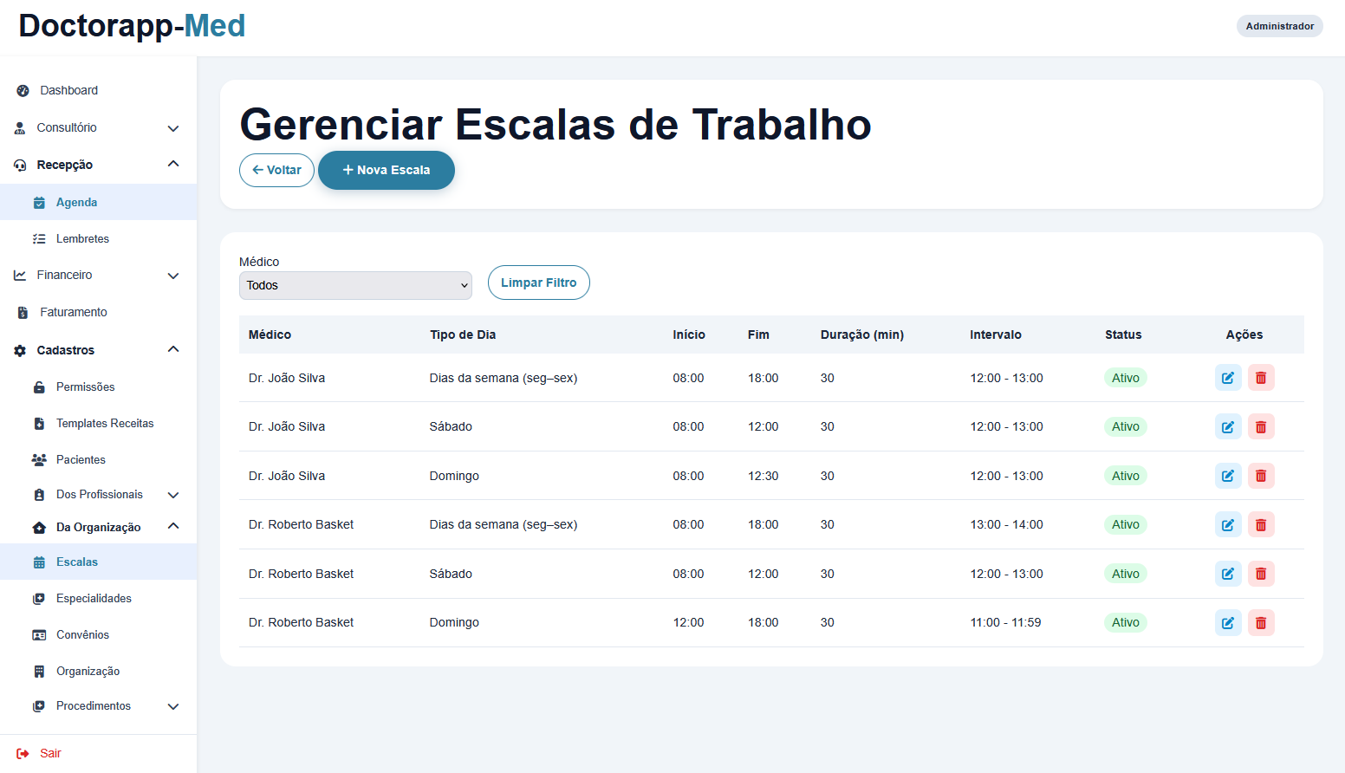Click the Pacientes people icon
1345x773 pixels.
click(x=39, y=459)
